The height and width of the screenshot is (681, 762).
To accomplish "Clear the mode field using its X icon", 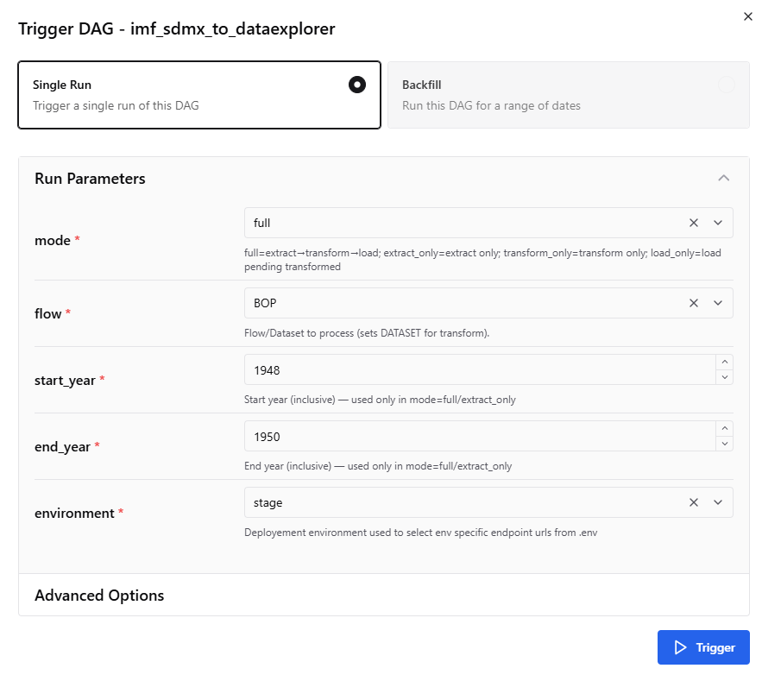I will 693,222.
